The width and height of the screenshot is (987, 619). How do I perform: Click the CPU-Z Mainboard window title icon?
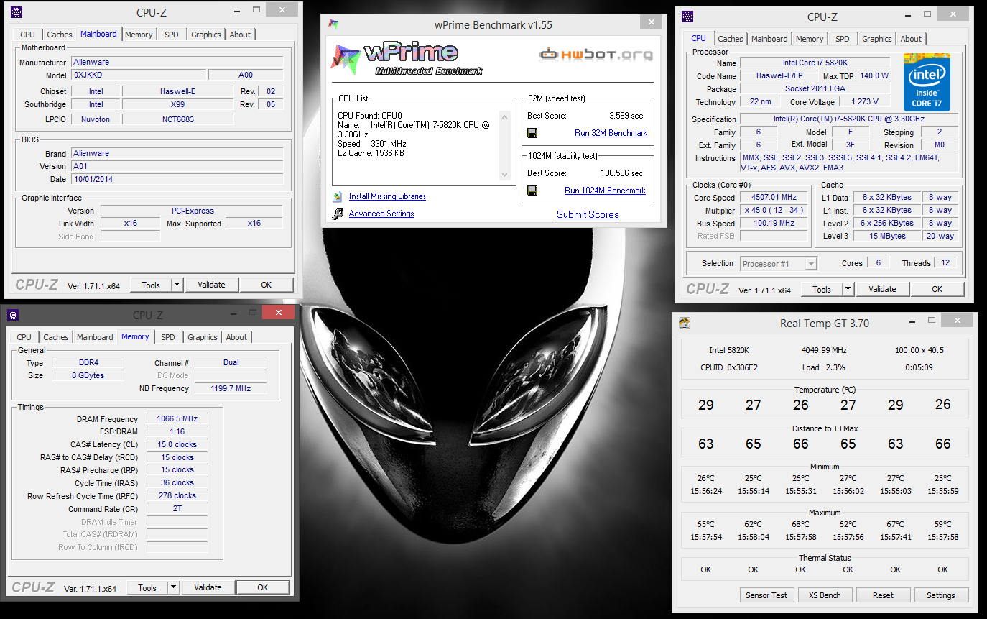[x=17, y=12]
